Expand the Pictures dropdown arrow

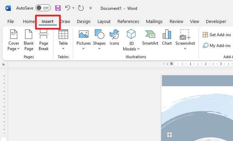pos(83,49)
